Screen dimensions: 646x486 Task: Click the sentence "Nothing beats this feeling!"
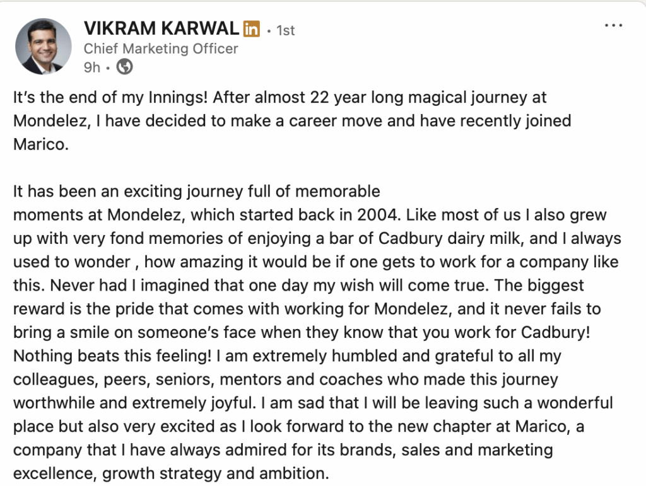click(111, 355)
